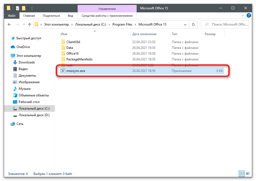Click the Приложение type cell
Screen dimensions: 256x181
182,71
